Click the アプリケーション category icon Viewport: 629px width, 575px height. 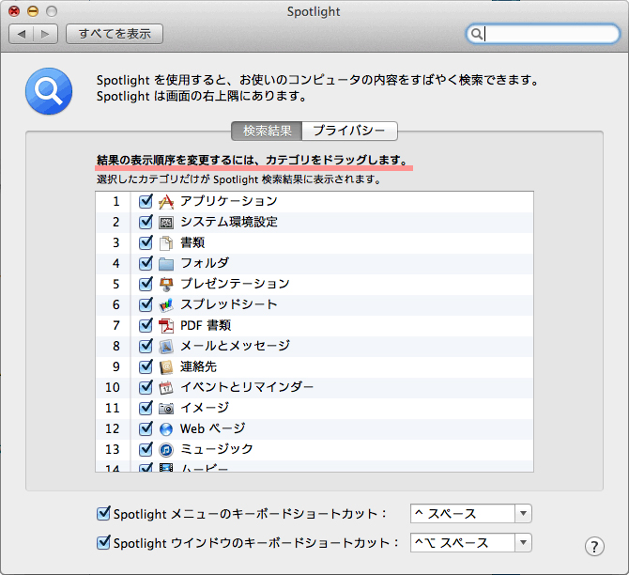click(x=166, y=201)
